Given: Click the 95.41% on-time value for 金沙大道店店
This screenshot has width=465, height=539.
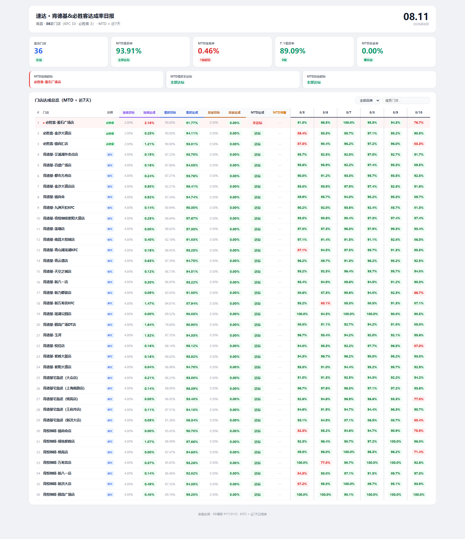Looking at the screenshot, I should click(192, 187).
